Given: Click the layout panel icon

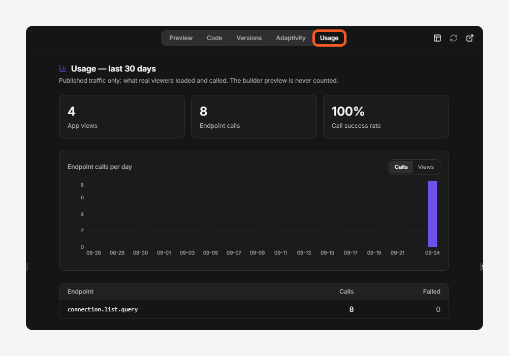Looking at the screenshot, I should coord(437,38).
